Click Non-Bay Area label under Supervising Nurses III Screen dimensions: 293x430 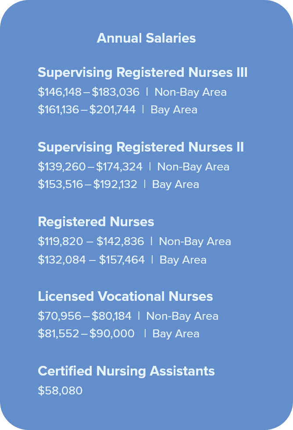coord(190,92)
